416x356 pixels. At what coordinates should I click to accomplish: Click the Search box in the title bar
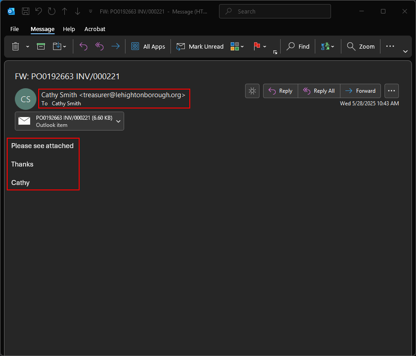(275, 11)
